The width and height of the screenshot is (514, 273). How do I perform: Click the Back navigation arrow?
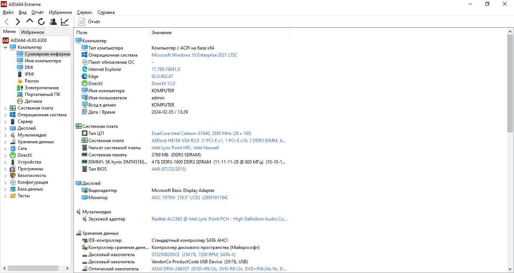pos(6,22)
